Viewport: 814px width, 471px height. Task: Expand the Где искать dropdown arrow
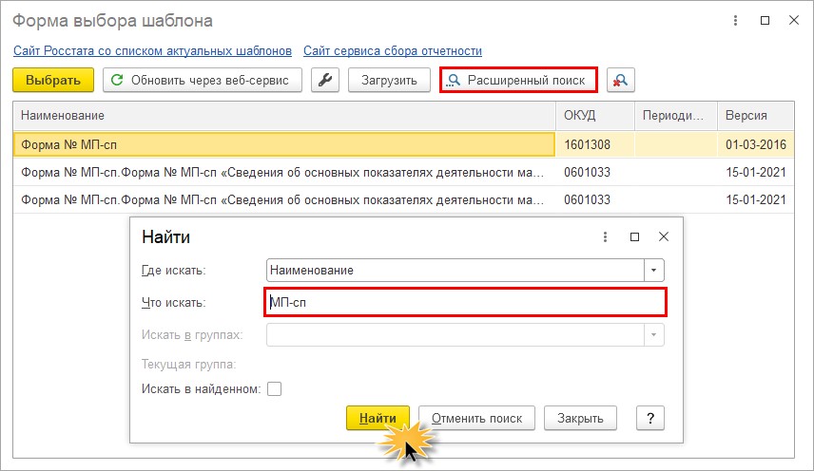click(653, 270)
